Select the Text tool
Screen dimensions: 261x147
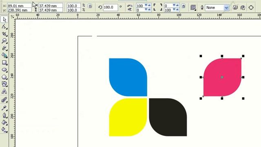[x=4, y=91]
